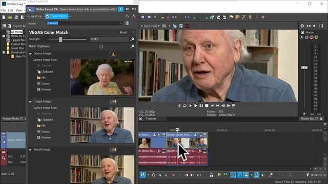
Task: Go to start transport button
Action: [x=212, y=106]
